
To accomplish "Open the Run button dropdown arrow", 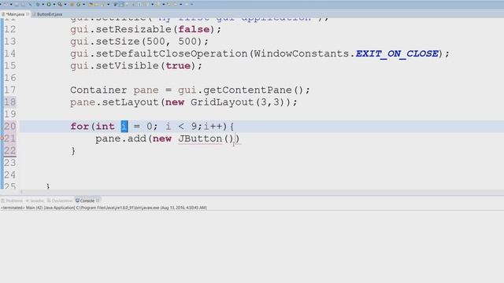I will click(x=54, y=5).
